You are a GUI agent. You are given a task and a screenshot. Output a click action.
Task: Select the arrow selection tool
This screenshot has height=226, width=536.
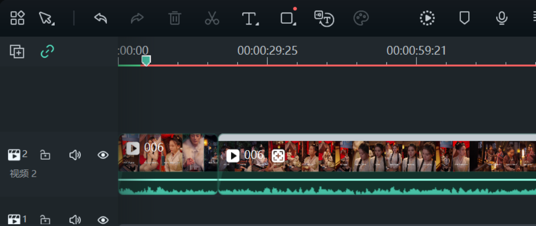(x=45, y=18)
